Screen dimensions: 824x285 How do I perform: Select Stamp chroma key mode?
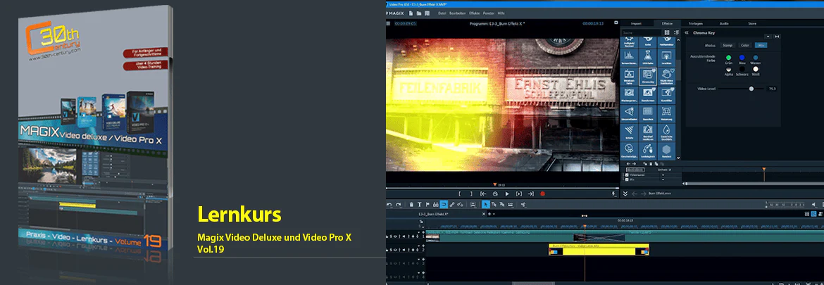728,46
